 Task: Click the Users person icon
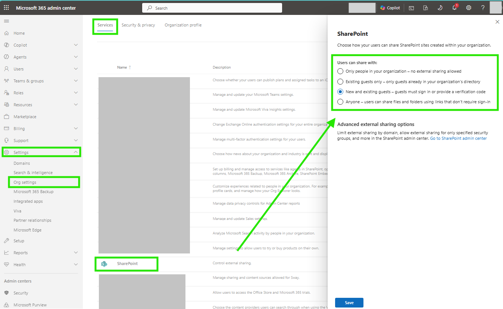pos(6,69)
